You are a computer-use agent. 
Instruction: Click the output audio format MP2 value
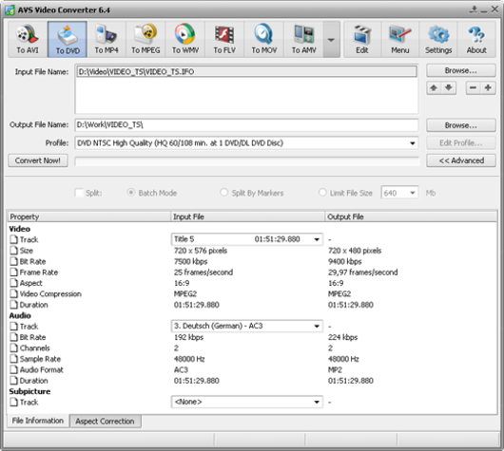tap(335, 369)
